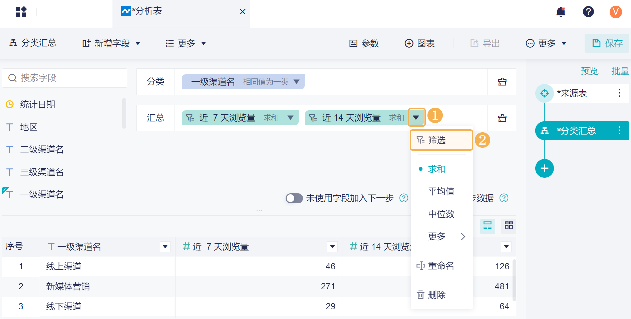Add a new step with plus button

coord(544,168)
